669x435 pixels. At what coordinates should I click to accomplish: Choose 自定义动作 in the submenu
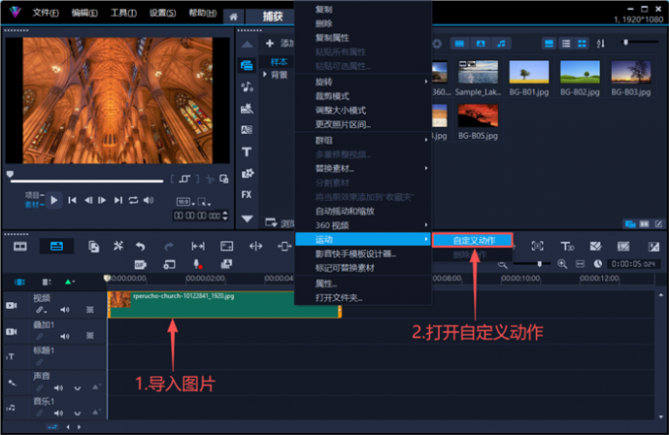(473, 240)
